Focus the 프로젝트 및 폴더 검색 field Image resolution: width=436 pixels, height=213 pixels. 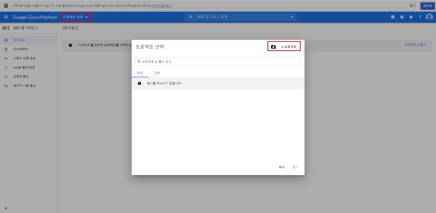tap(218, 62)
